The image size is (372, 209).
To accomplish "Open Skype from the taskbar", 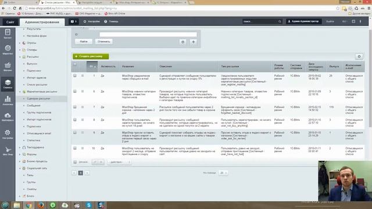I will (89, 205).
